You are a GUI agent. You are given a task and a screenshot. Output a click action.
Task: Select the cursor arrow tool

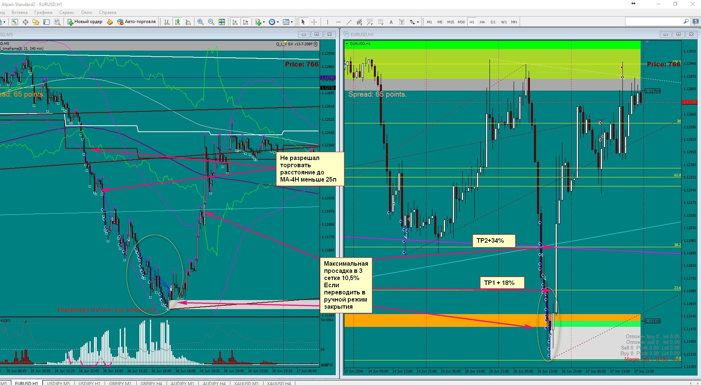[x=303, y=22]
